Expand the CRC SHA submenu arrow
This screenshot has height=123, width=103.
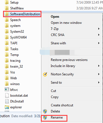point(99,35)
